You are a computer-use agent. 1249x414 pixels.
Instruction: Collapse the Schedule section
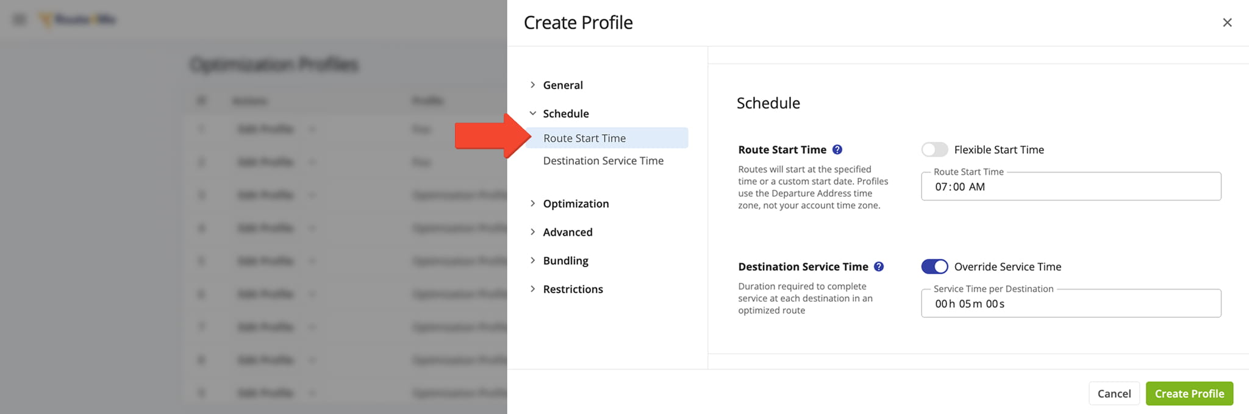click(565, 113)
